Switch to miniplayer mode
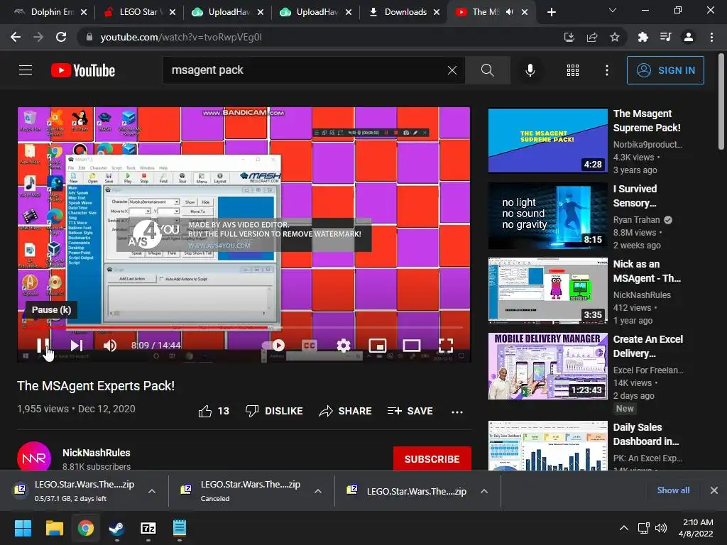The image size is (727, 545). [378, 346]
